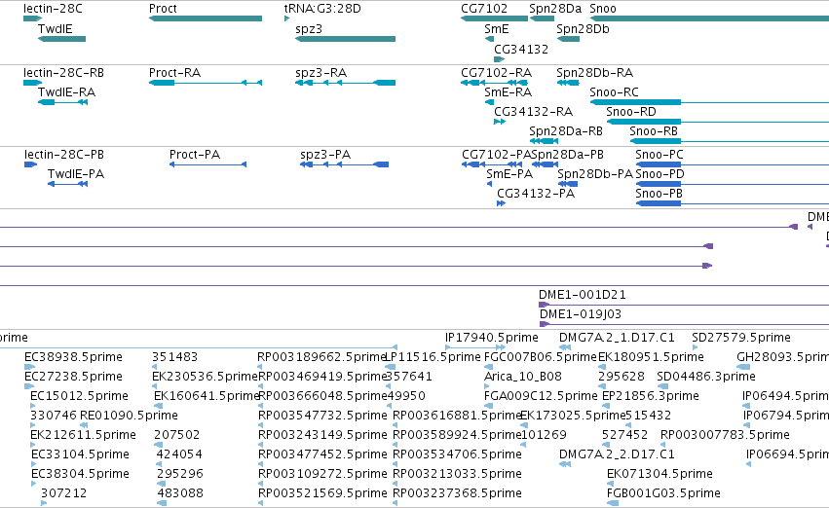Click the LP11516.5prime EST label
This screenshot has width=829, height=508.
(433, 356)
